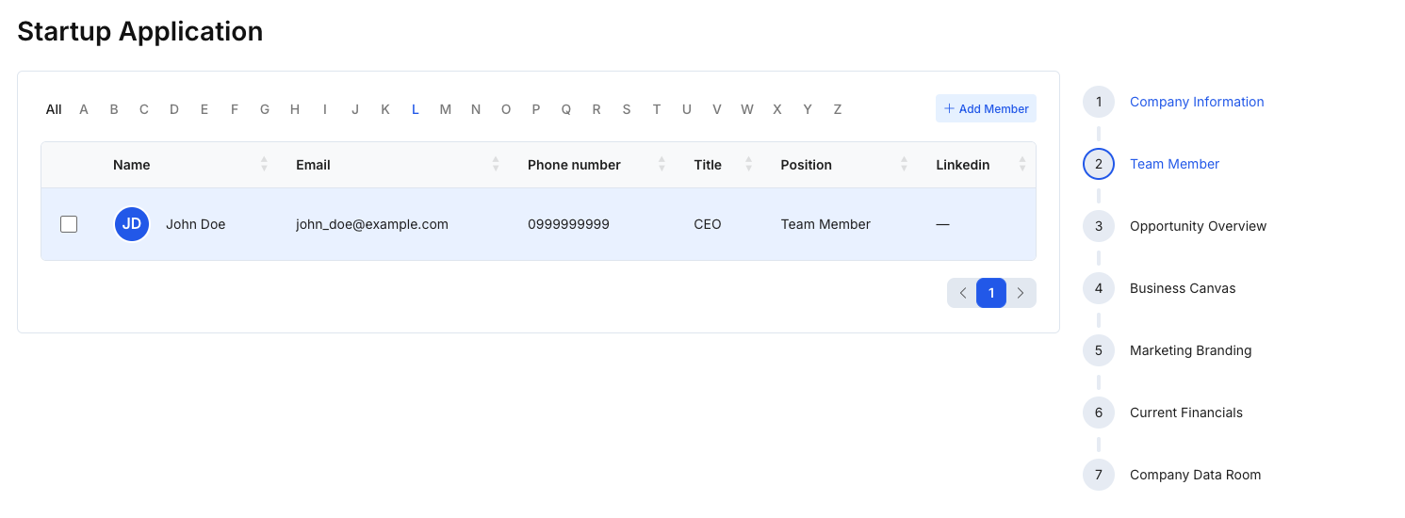Click the Position column sort icon
This screenshot has width=1405, height=518.
(x=904, y=165)
